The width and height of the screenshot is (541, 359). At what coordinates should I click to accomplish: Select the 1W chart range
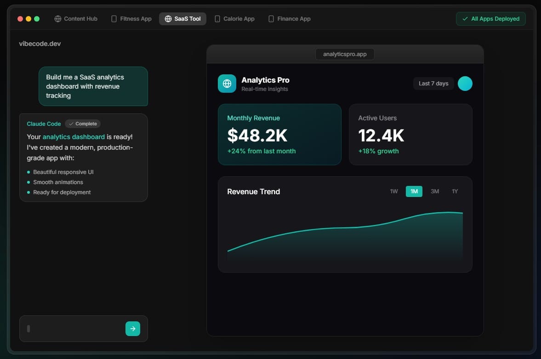[394, 191]
